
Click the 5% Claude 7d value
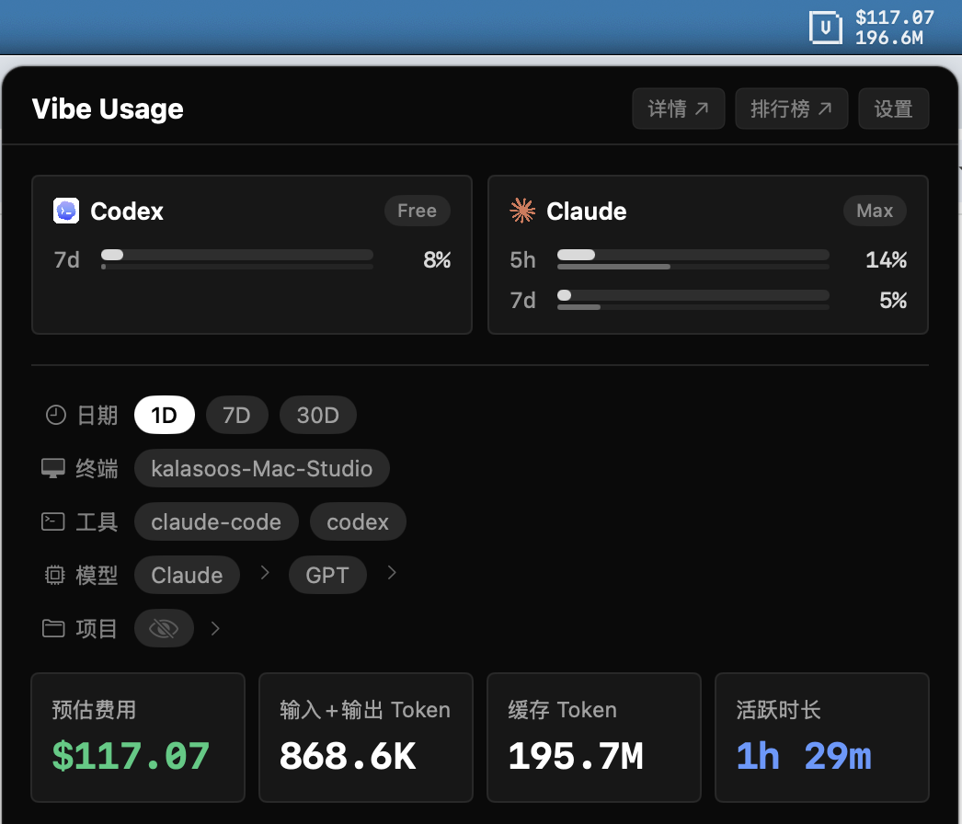[893, 301]
